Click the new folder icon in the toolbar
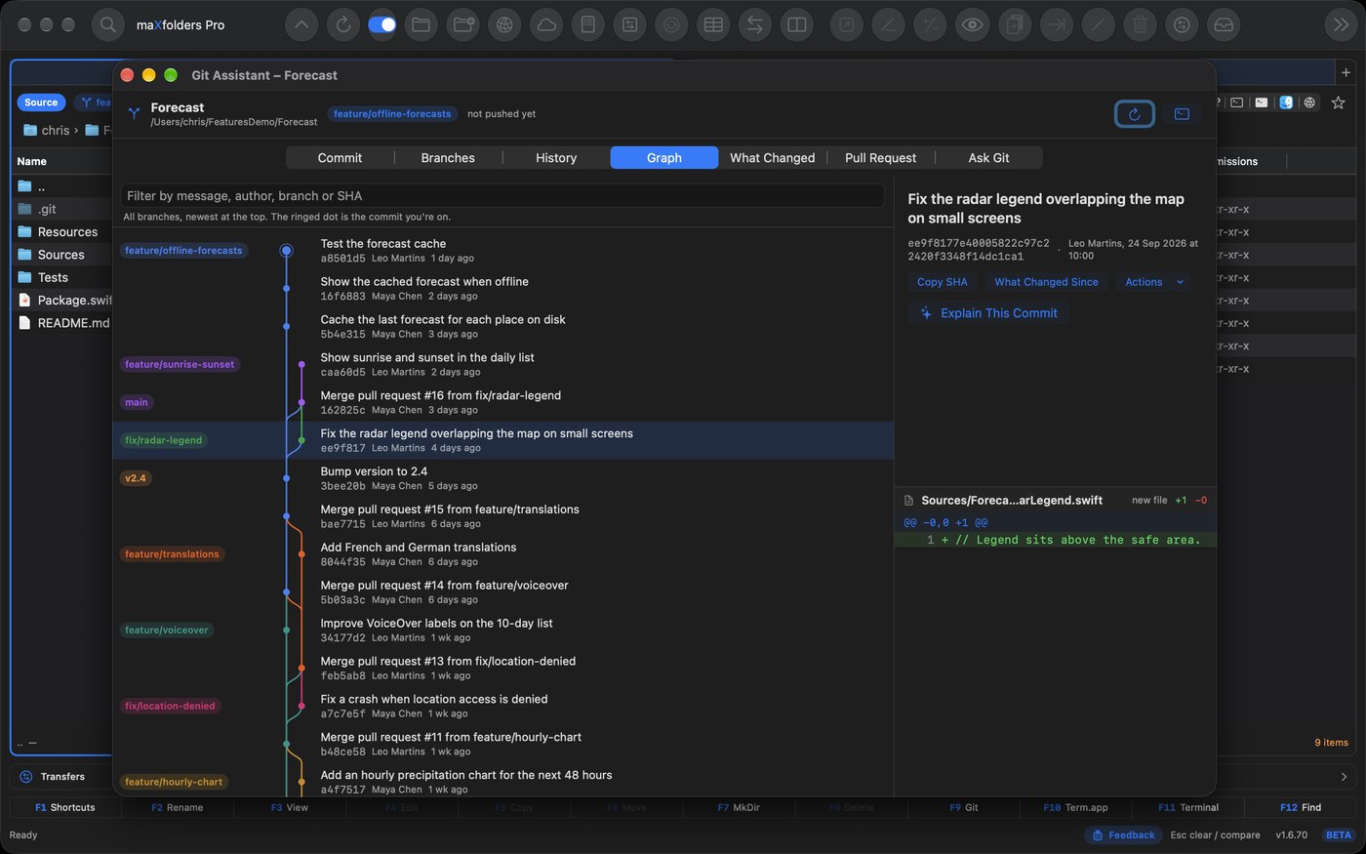The width and height of the screenshot is (1366, 854). tap(463, 24)
